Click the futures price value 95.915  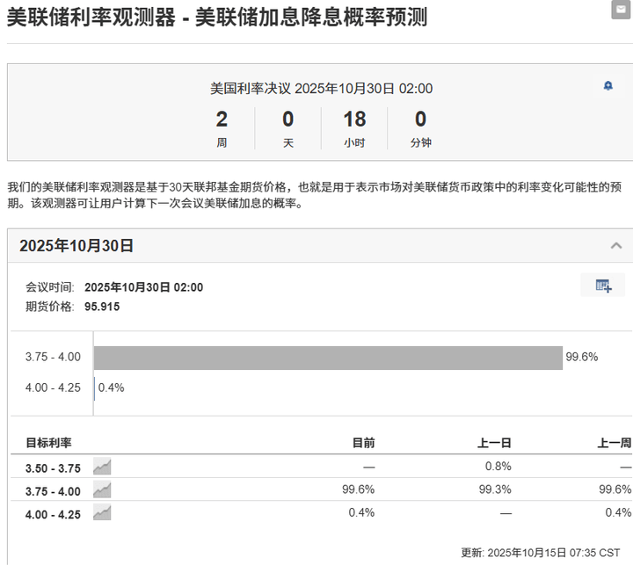point(102,307)
